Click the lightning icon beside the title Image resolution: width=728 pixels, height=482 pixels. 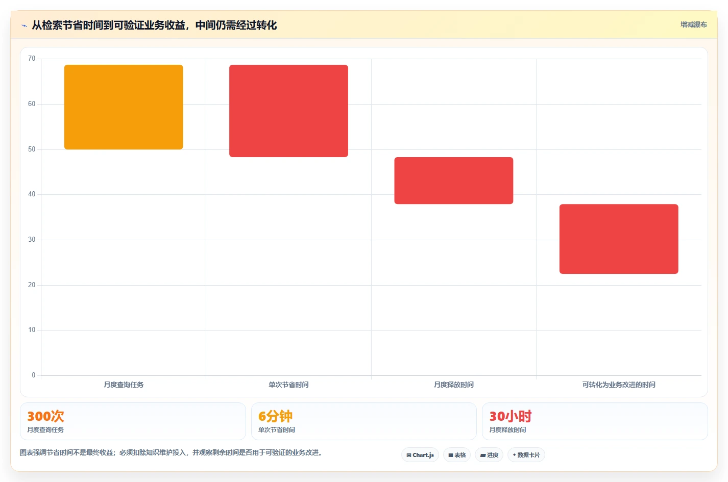(x=24, y=26)
